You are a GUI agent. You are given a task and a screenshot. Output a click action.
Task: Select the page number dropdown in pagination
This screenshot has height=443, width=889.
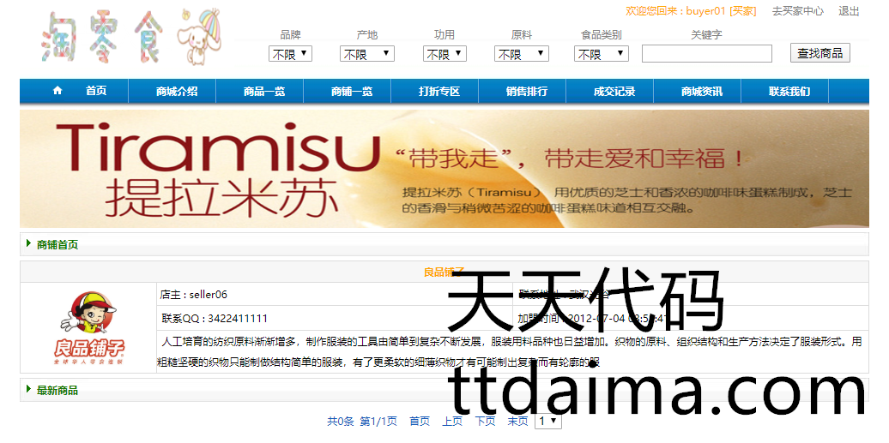[547, 421]
